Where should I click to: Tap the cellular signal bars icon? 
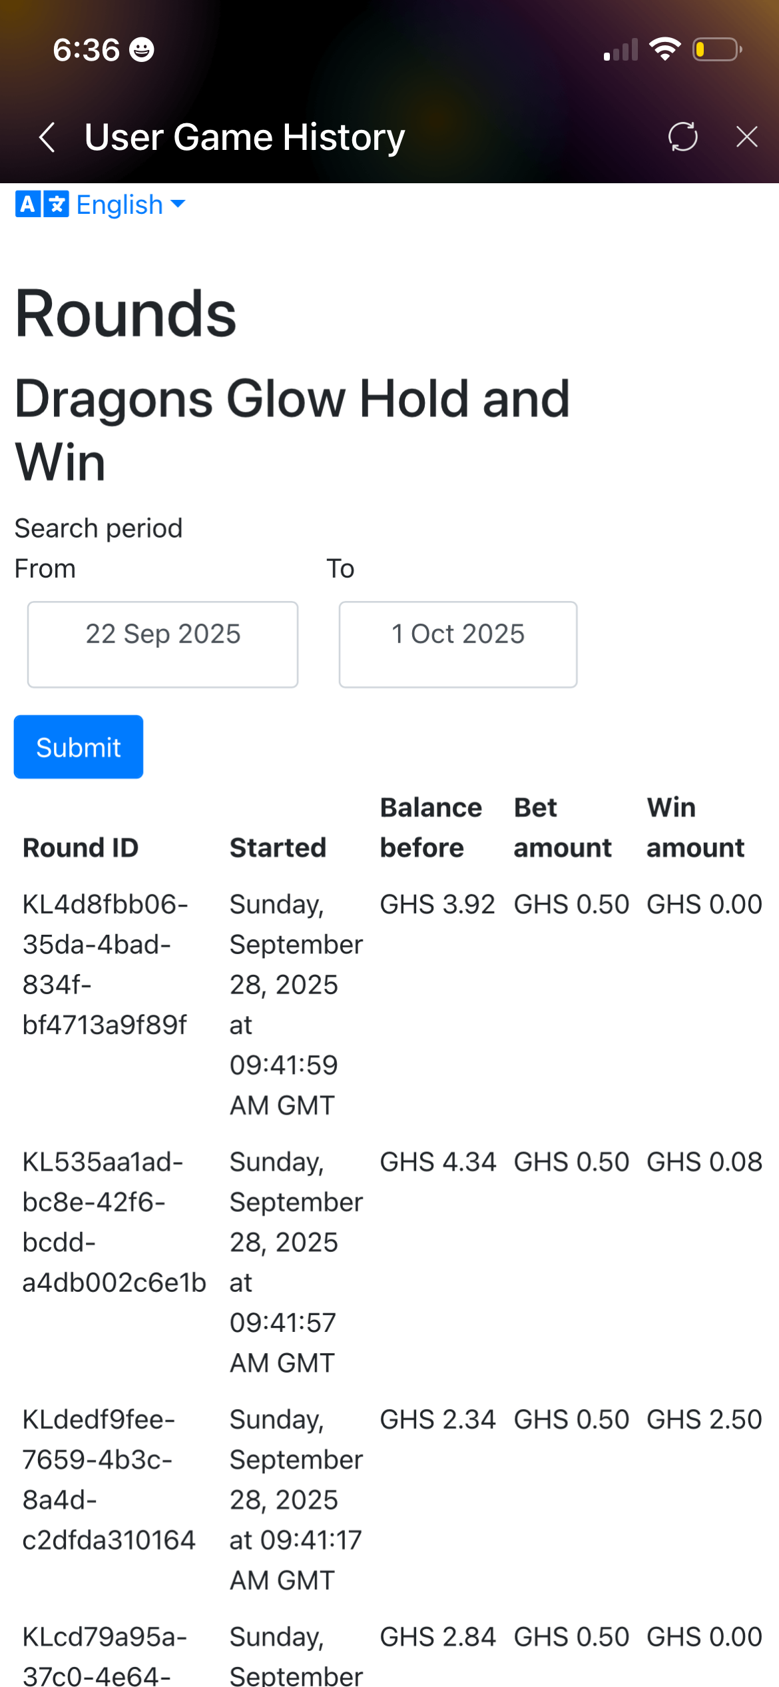[x=621, y=50]
